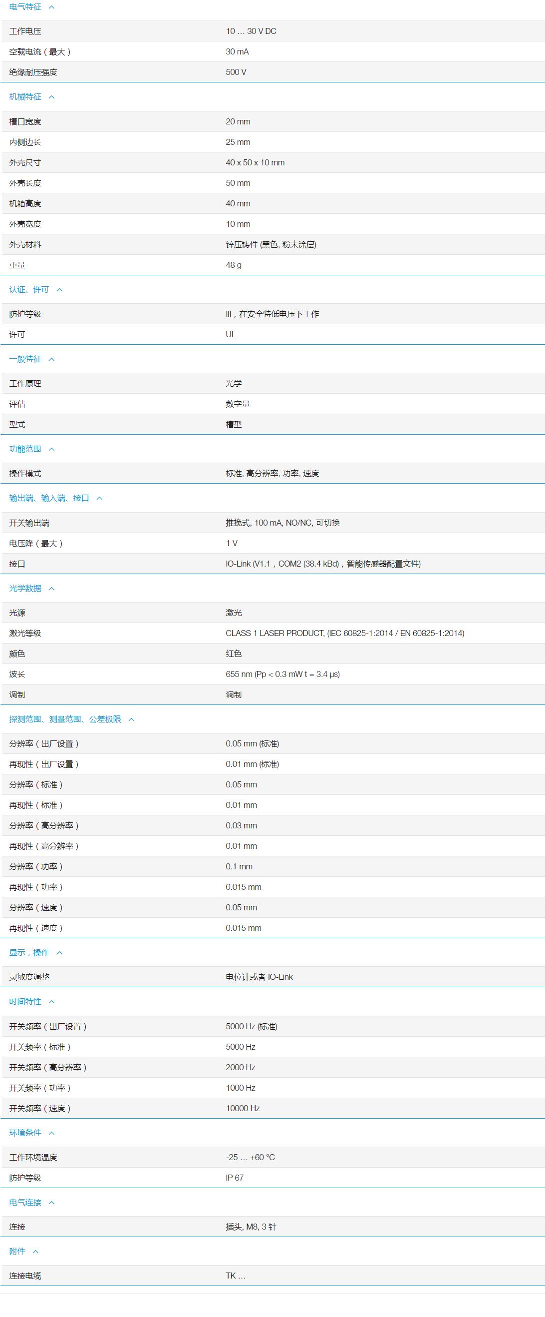Select the 5000 Hz (标准) value
The width and height of the screenshot is (545, 1317).
coord(252,1026)
